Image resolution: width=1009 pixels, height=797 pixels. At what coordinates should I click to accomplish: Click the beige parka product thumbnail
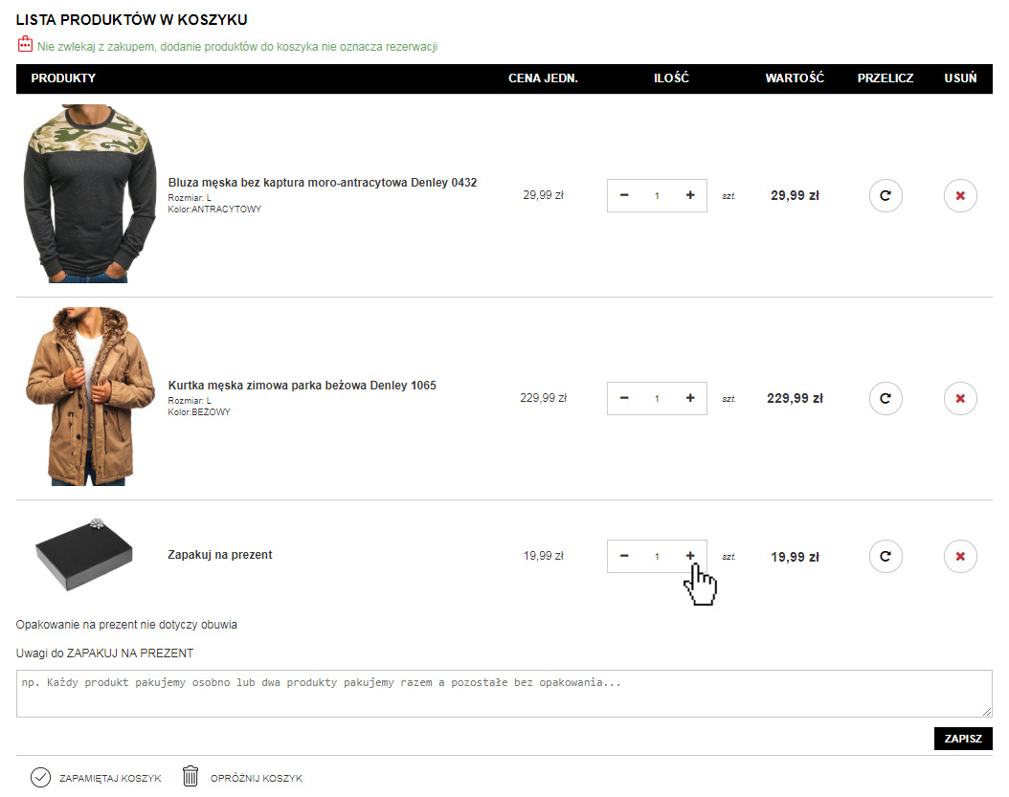tap(89, 397)
